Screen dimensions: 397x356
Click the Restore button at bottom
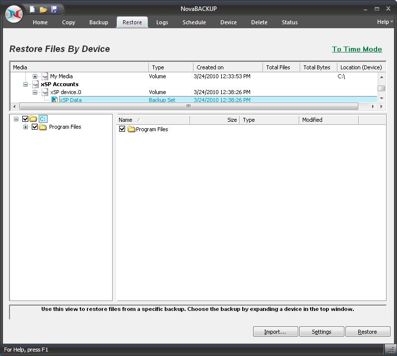click(368, 332)
